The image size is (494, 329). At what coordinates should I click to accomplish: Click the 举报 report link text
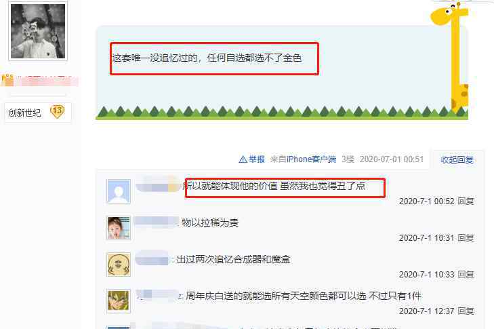click(257, 159)
